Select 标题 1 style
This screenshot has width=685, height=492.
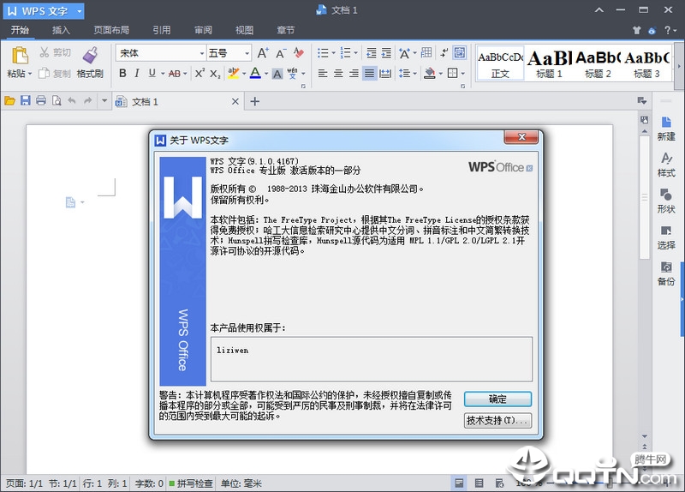549,63
